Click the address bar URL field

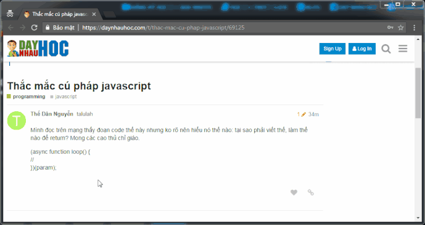point(214,28)
